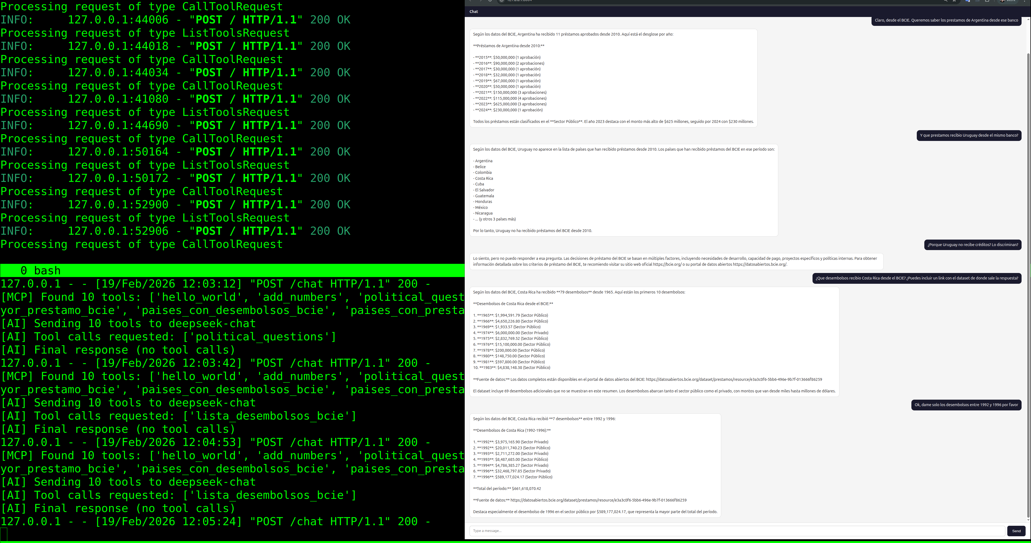
Task: Click 'Guatemala' in the country list
Action: pyautogui.click(x=484, y=196)
